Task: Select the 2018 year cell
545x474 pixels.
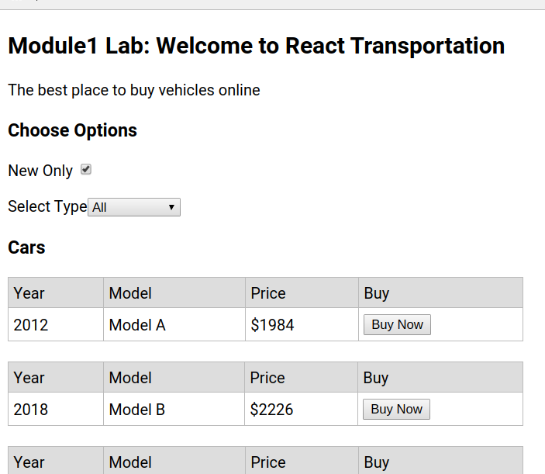Action: 31,410
